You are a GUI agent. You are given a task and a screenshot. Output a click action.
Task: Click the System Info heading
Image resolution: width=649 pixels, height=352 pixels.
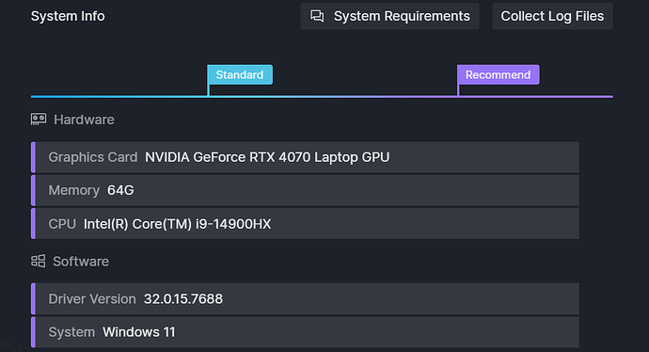pyautogui.click(x=68, y=16)
